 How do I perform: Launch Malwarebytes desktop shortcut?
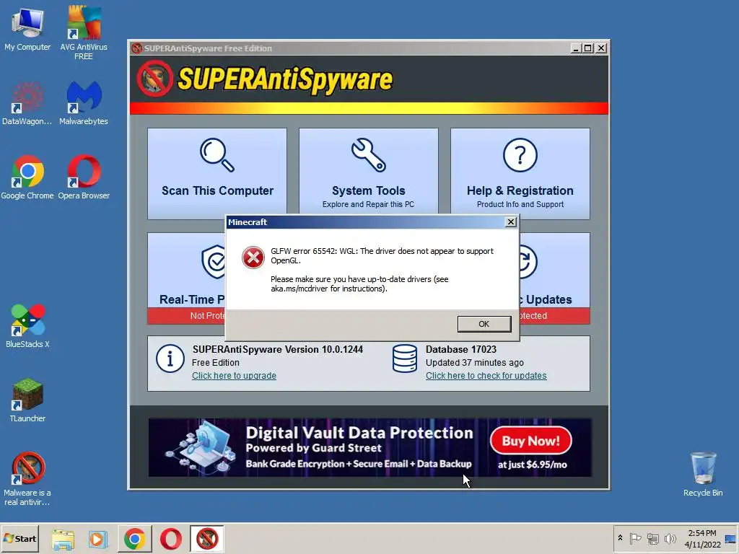84,104
